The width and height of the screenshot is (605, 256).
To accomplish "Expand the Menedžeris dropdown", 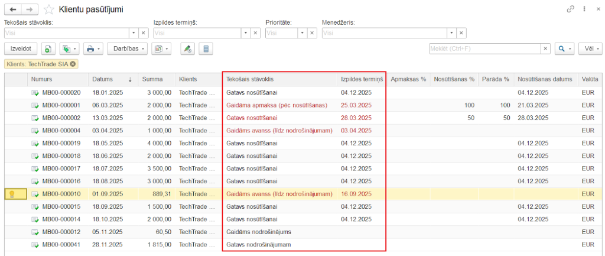I will pyautogui.click(x=452, y=33).
